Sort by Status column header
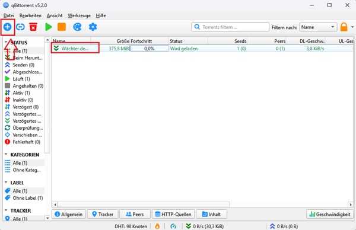The height and width of the screenshot is (230, 356). pyautogui.click(x=188, y=41)
